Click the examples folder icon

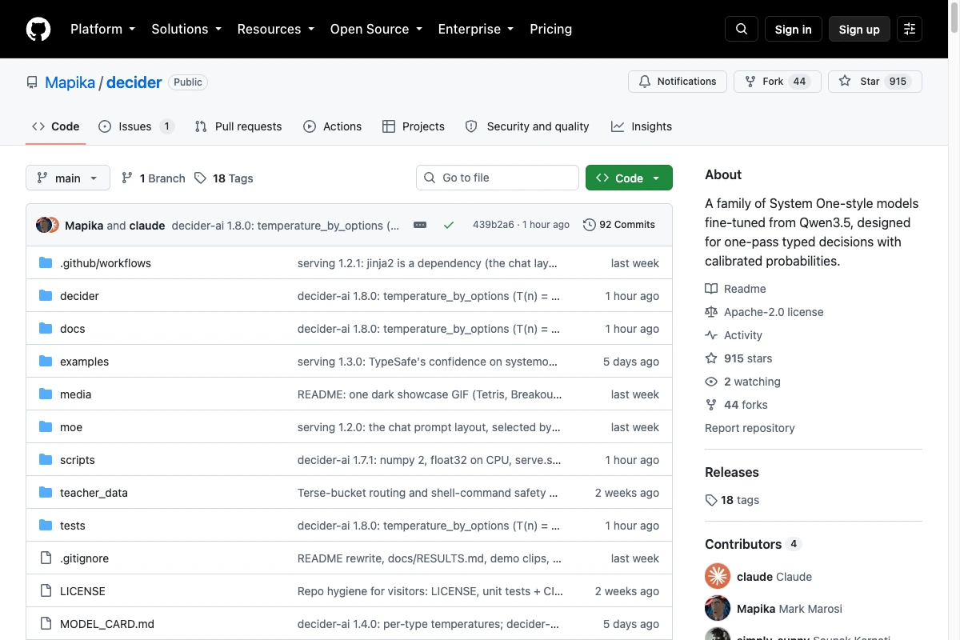pos(46,362)
